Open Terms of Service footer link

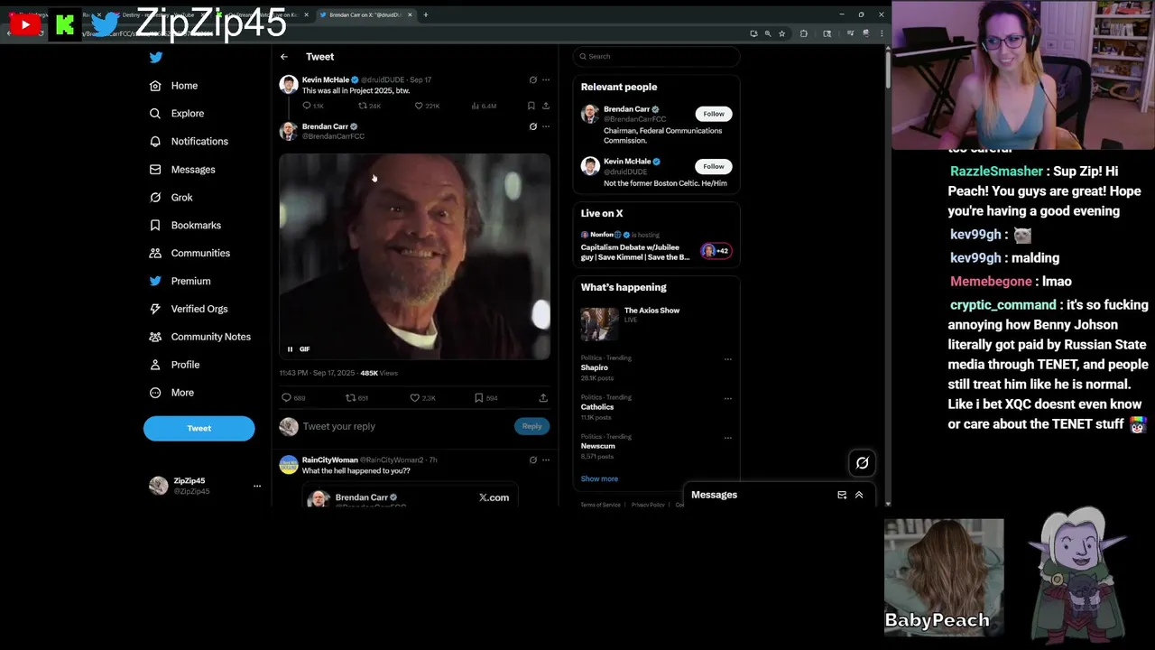[x=600, y=505]
